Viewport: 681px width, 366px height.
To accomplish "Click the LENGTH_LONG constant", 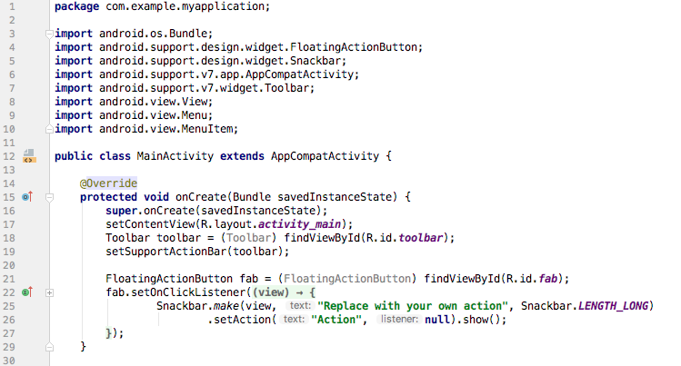I will [x=613, y=306].
